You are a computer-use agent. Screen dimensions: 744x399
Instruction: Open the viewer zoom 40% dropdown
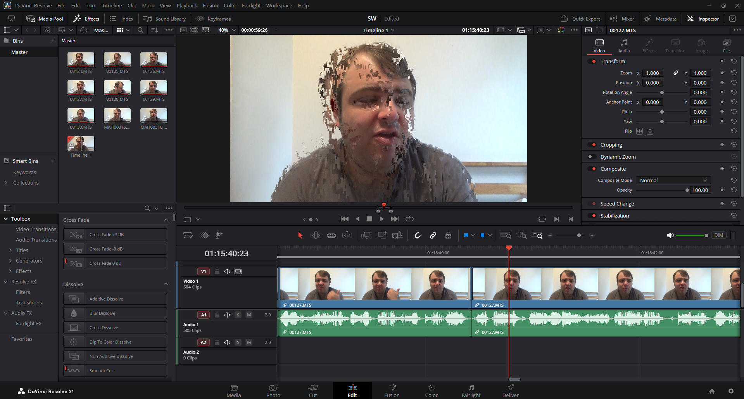(226, 30)
